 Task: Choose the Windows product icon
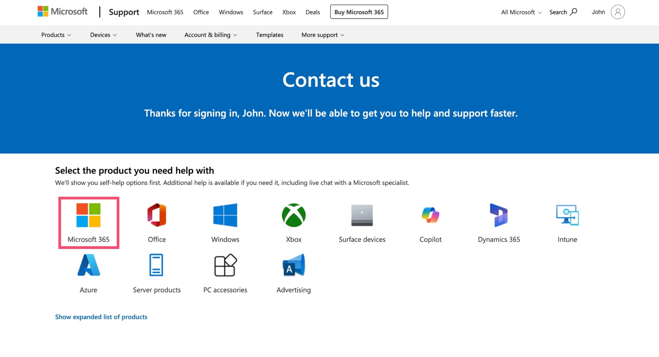tap(225, 215)
